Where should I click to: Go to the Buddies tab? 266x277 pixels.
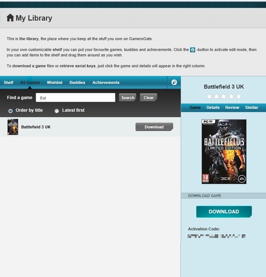coord(77,83)
